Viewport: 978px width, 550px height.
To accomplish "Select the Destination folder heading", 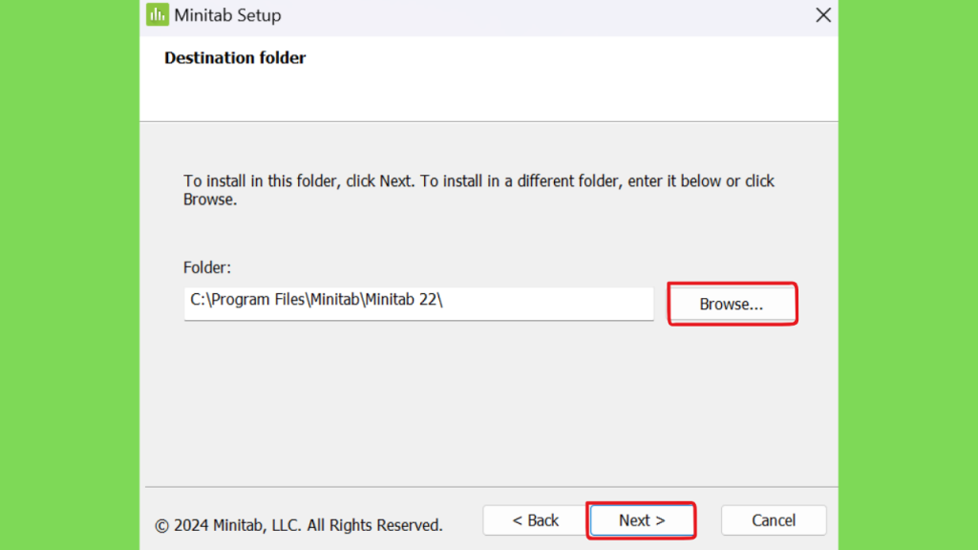I will [235, 58].
